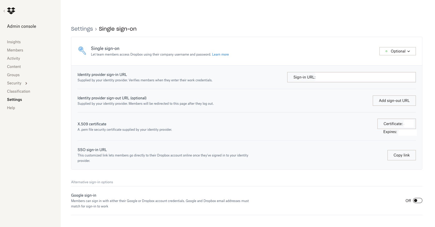
Task: Click the 'Expires:' text under Certificate
Action: (390, 132)
